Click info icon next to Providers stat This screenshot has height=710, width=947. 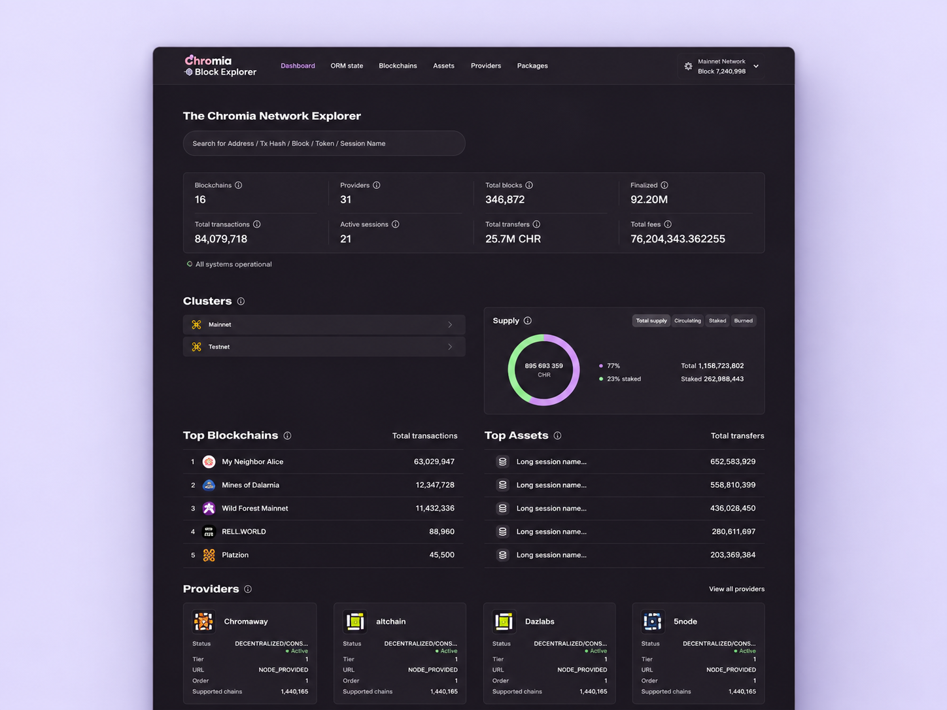point(377,185)
